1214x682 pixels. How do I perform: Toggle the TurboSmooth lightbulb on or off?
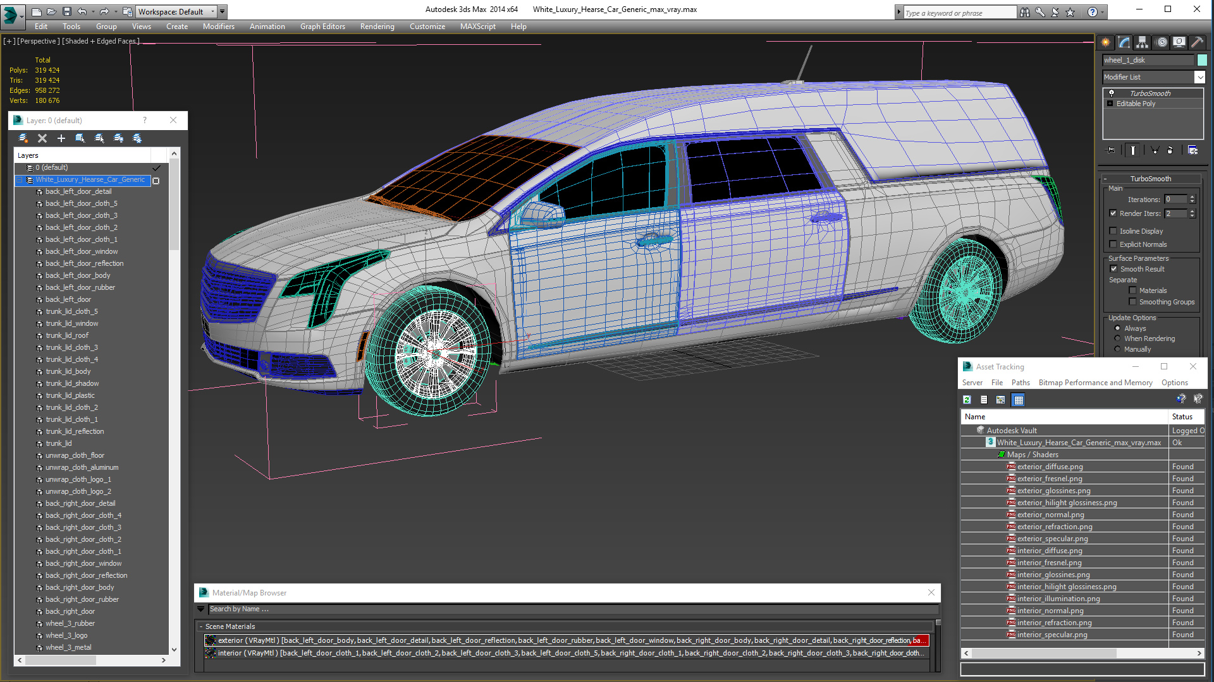point(1111,93)
